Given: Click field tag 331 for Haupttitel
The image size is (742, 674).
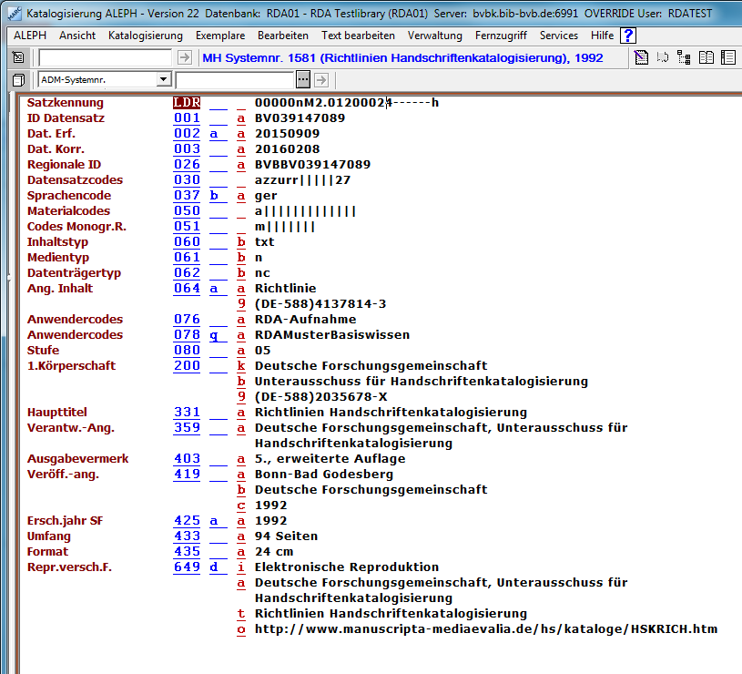Looking at the screenshot, I should pos(187,413).
